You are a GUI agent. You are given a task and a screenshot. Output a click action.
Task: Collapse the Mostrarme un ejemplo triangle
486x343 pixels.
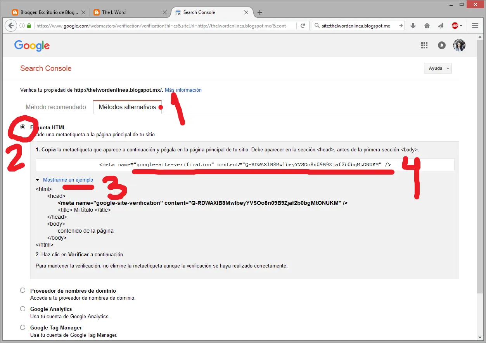[x=38, y=180]
